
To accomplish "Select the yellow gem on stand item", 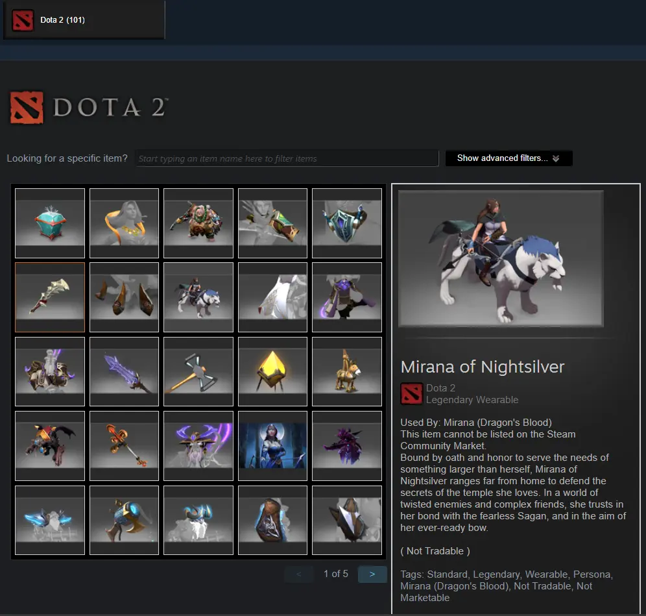I will [x=273, y=371].
